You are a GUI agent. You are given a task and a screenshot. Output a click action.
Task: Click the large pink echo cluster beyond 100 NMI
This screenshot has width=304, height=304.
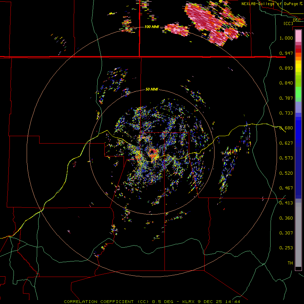211,23
